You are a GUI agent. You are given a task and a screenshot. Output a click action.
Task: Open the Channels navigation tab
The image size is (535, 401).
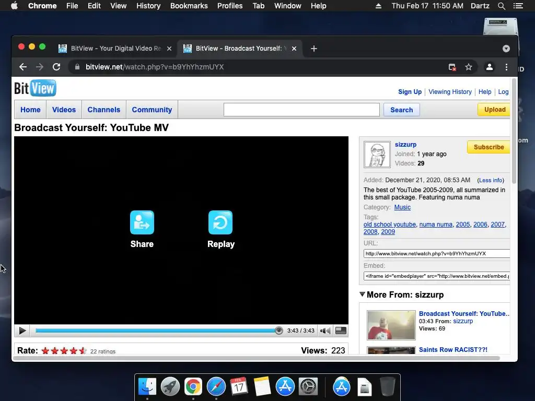pyautogui.click(x=104, y=110)
